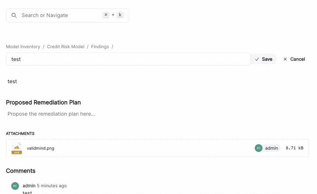Click the command key badge in the search bar

click(106, 15)
